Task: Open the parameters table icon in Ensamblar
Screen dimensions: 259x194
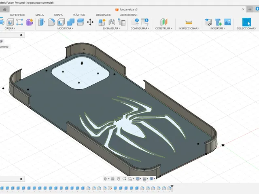Action: coord(122,22)
